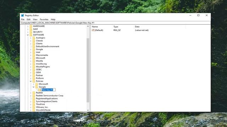Select the Policies folder icon
This screenshot has height=127, width=227.
pyautogui.click(x=34, y=81)
